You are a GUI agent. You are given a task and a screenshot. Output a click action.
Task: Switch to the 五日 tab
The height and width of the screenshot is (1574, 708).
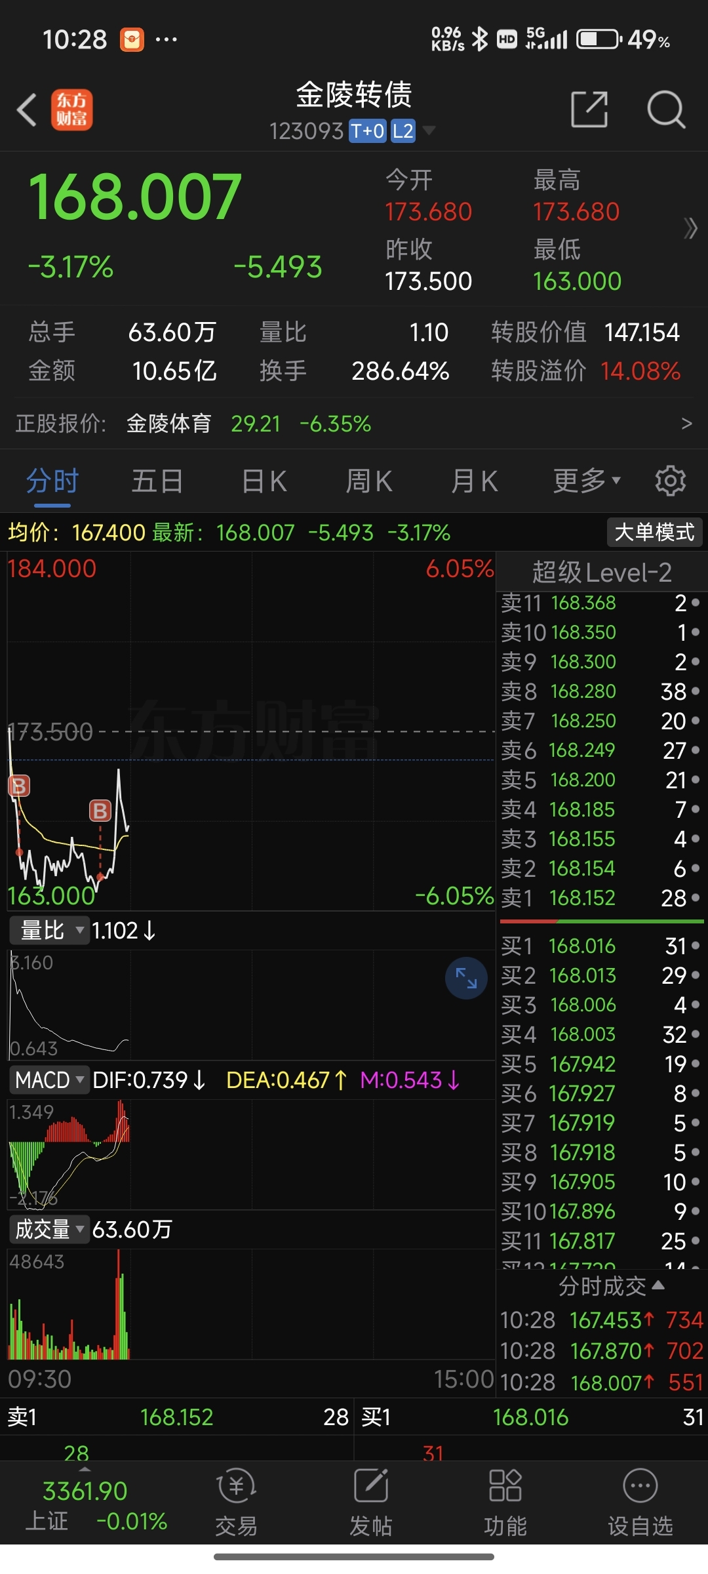(x=157, y=481)
